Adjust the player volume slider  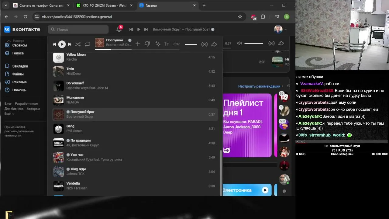pyautogui.click(x=191, y=44)
